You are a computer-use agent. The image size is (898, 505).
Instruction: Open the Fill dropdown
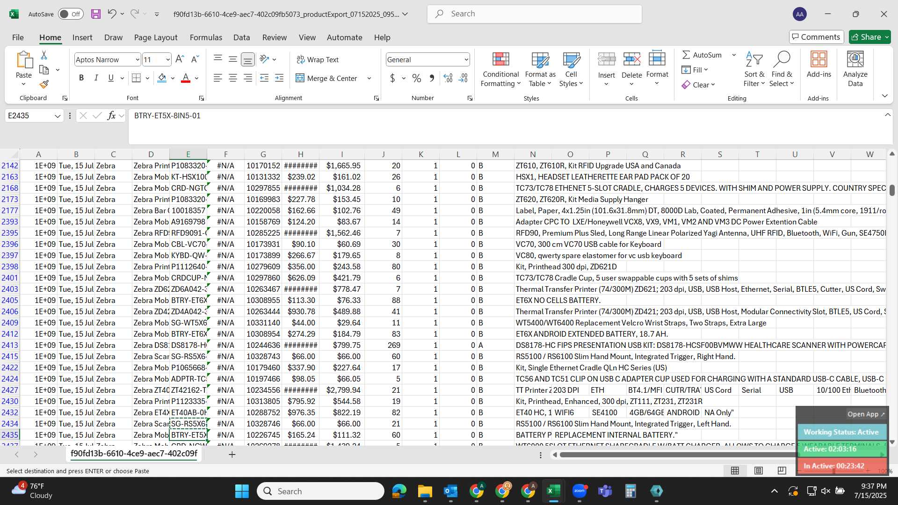click(x=695, y=70)
